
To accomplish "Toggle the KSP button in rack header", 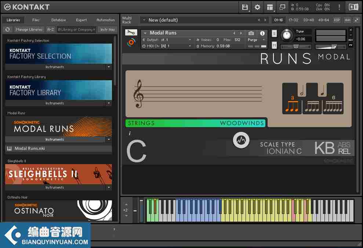I will click(337, 20).
